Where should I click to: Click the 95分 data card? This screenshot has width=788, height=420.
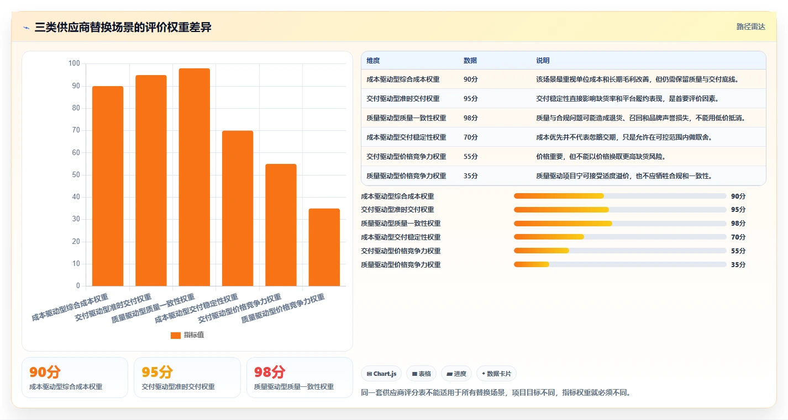tap(187, 378)
